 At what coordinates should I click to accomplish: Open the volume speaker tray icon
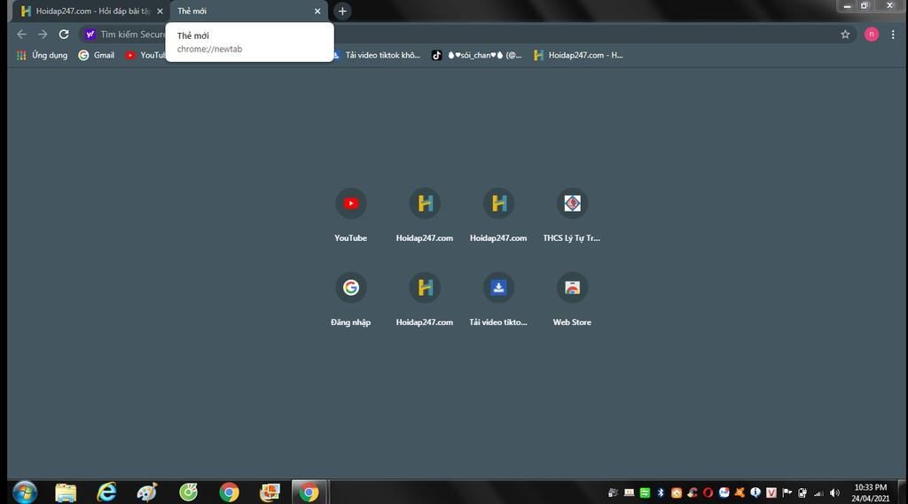[x=834, y=493]
